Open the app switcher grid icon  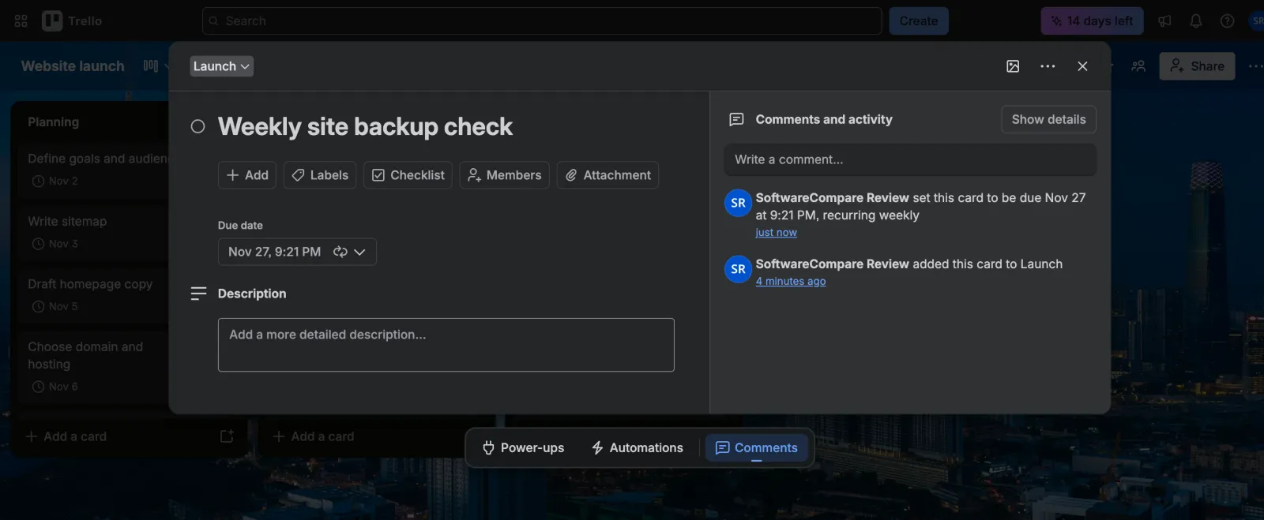pos(21,21)
